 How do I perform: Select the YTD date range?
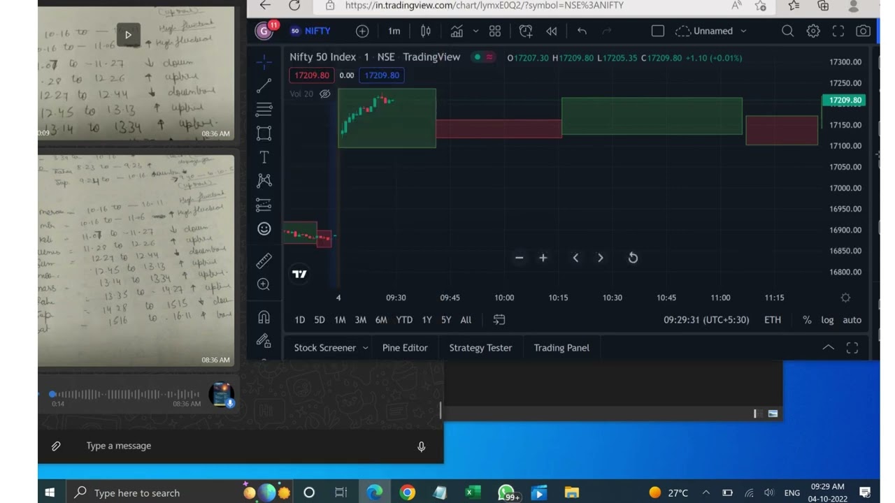point(404,320)
